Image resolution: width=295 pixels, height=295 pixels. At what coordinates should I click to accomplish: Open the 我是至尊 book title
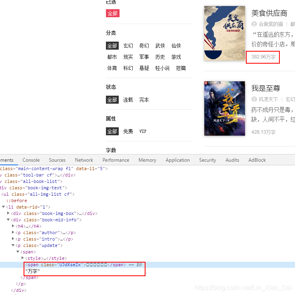click(x=266, y=88)
